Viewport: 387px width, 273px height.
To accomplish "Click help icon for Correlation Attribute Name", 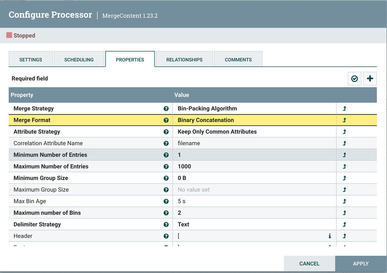I will click(x=166, y=143).
